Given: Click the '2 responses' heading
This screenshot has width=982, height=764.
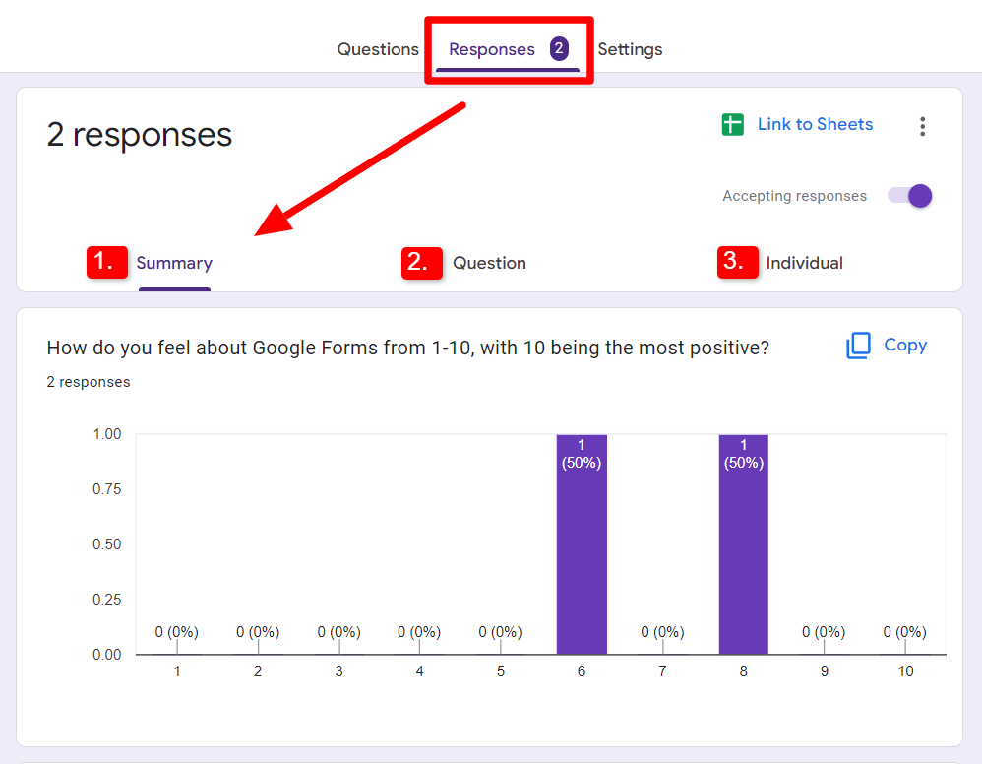Looking at the screenshot, I should tap(139, 134).
